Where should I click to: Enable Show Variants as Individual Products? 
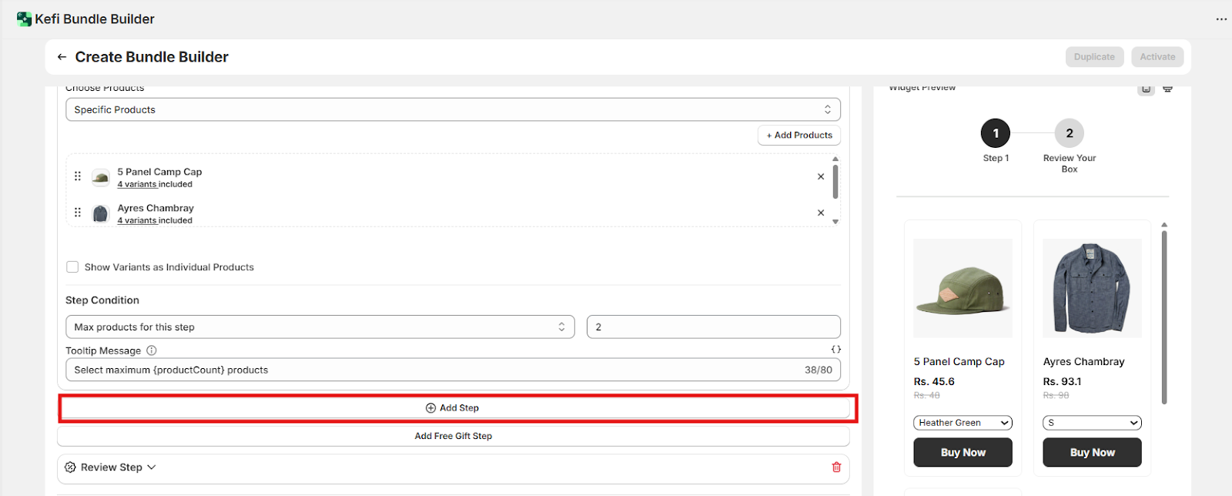click(x=72, y=267)
